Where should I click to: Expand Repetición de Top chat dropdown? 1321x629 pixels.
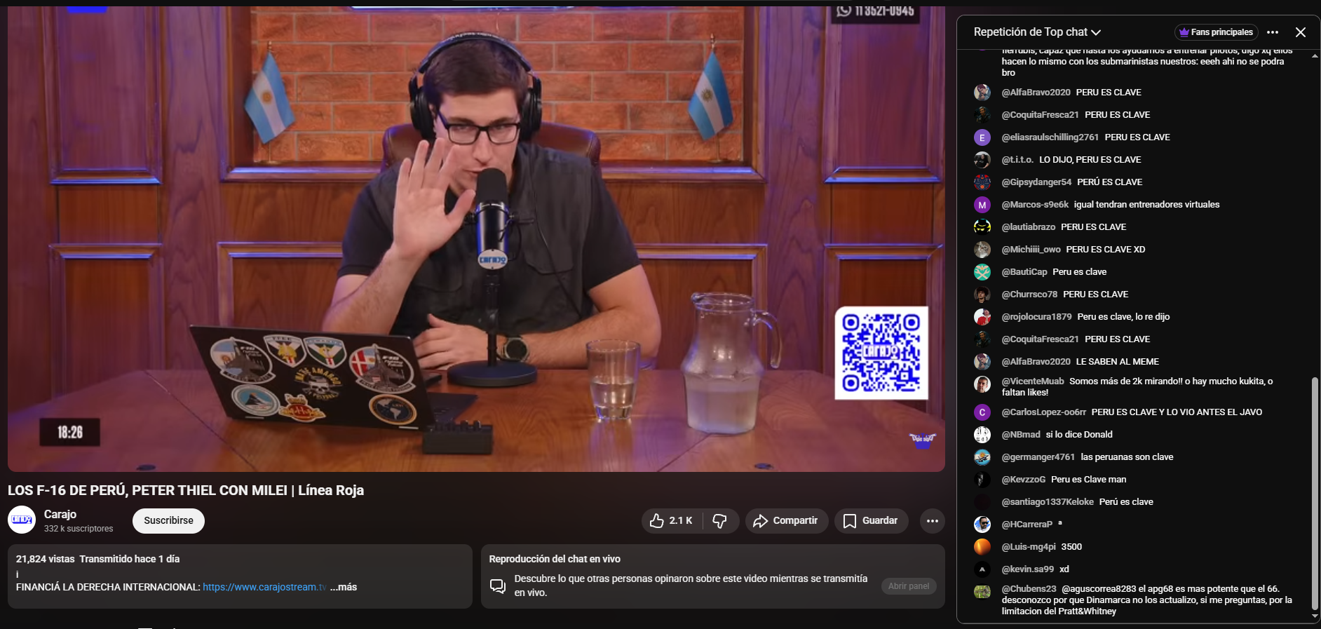[x=1037, y=32]
